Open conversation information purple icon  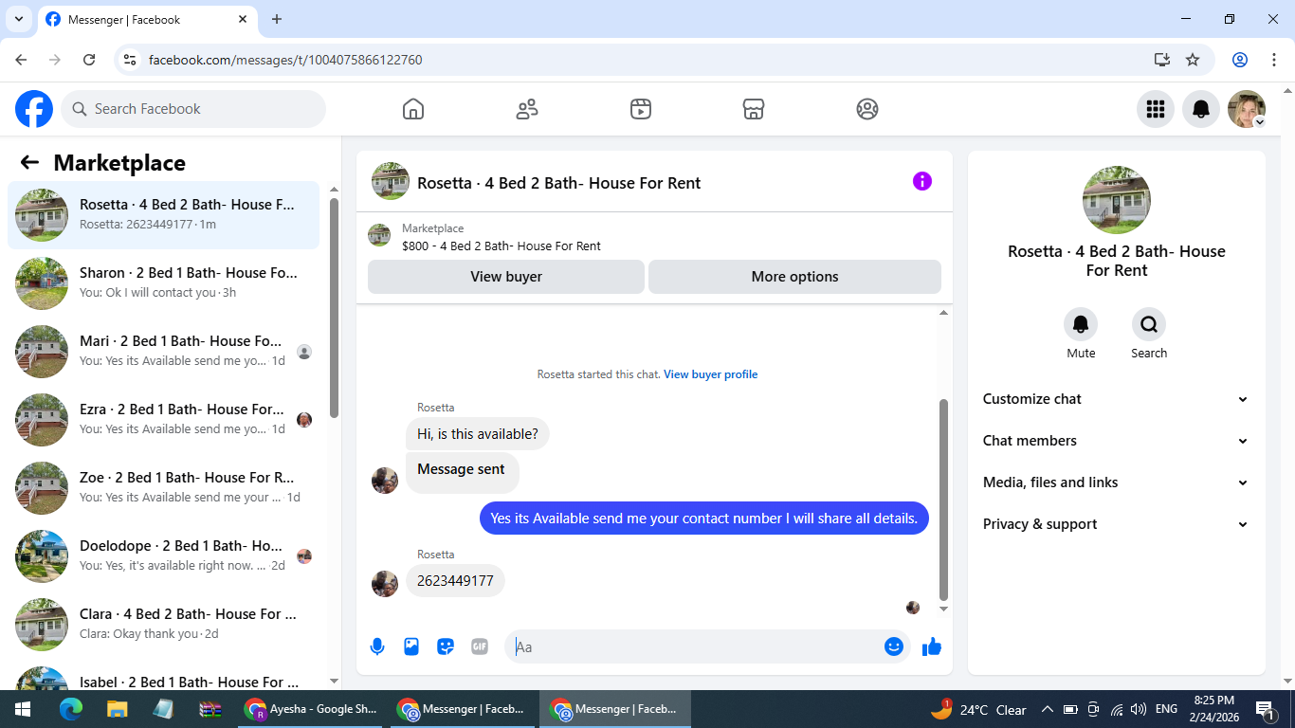pyautogui.click(x=922, y=181)
